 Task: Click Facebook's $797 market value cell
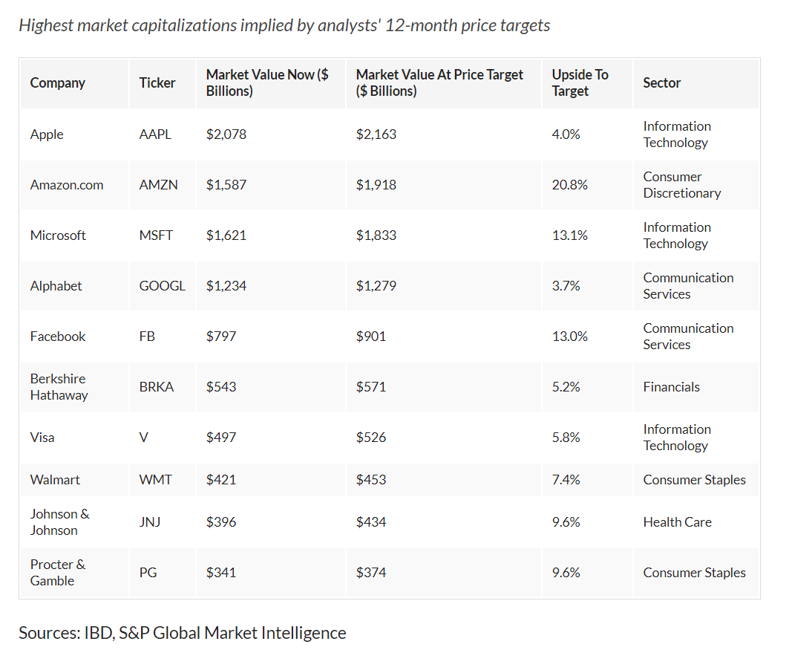pyautogui.click(x=221, y=337)
